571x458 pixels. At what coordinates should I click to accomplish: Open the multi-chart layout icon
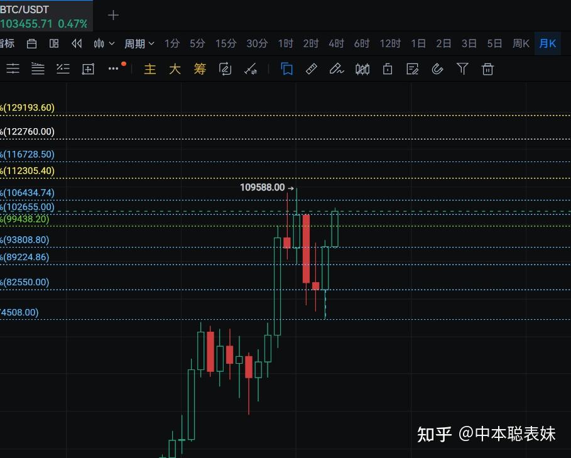[x=54, y=44]
